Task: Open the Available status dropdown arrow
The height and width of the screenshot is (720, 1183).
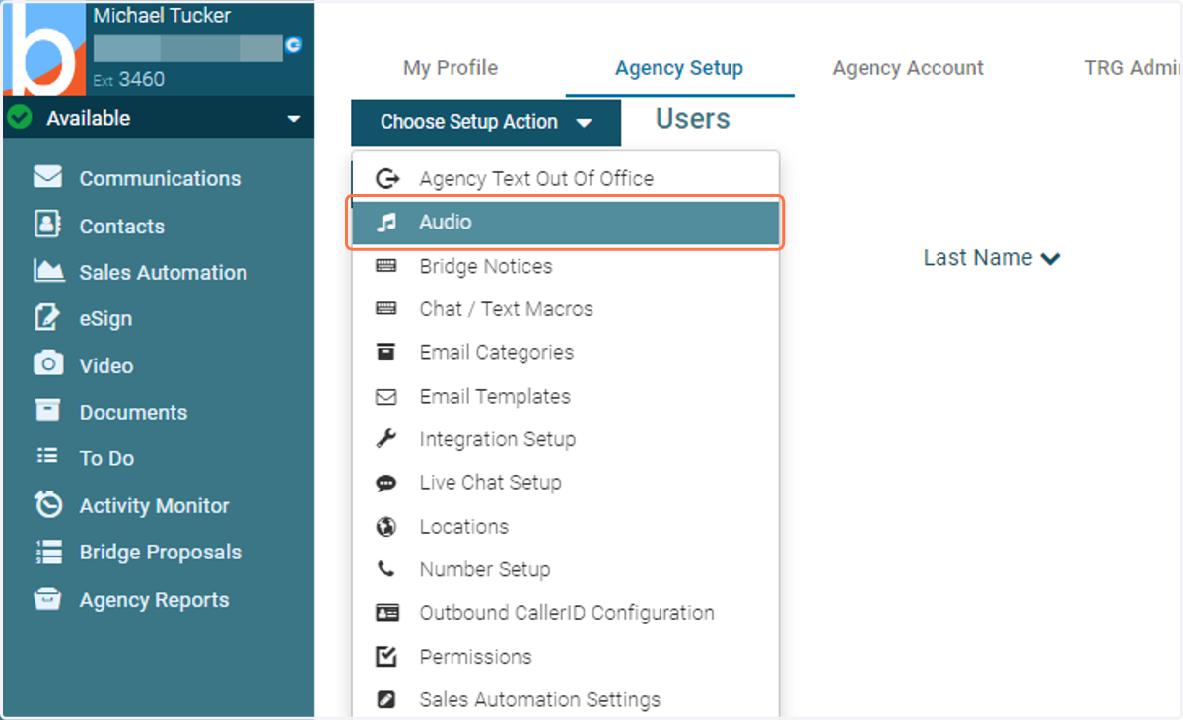Action: (293, 119)
